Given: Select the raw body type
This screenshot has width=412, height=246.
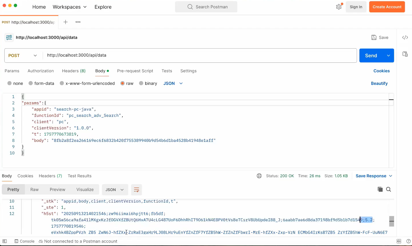Looking at the screenshot, I should point(122,83).
